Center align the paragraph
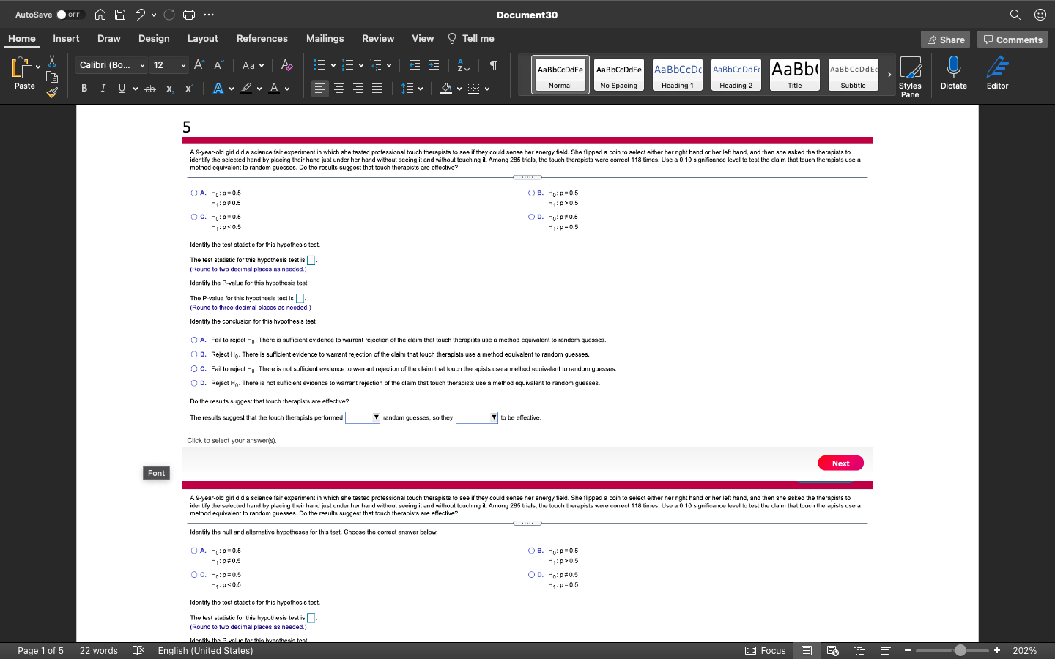 click(x=338, y=89)
